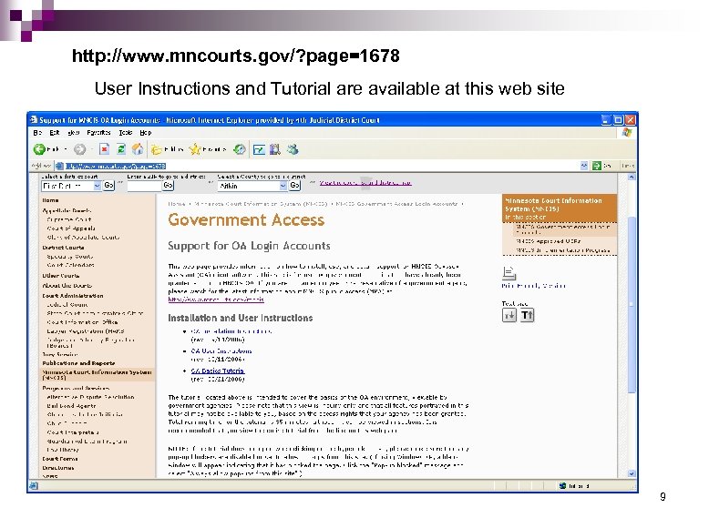Click Go next to the County dropdown
Viewport: 709px width, 518px height.
[x=295, y=186]
